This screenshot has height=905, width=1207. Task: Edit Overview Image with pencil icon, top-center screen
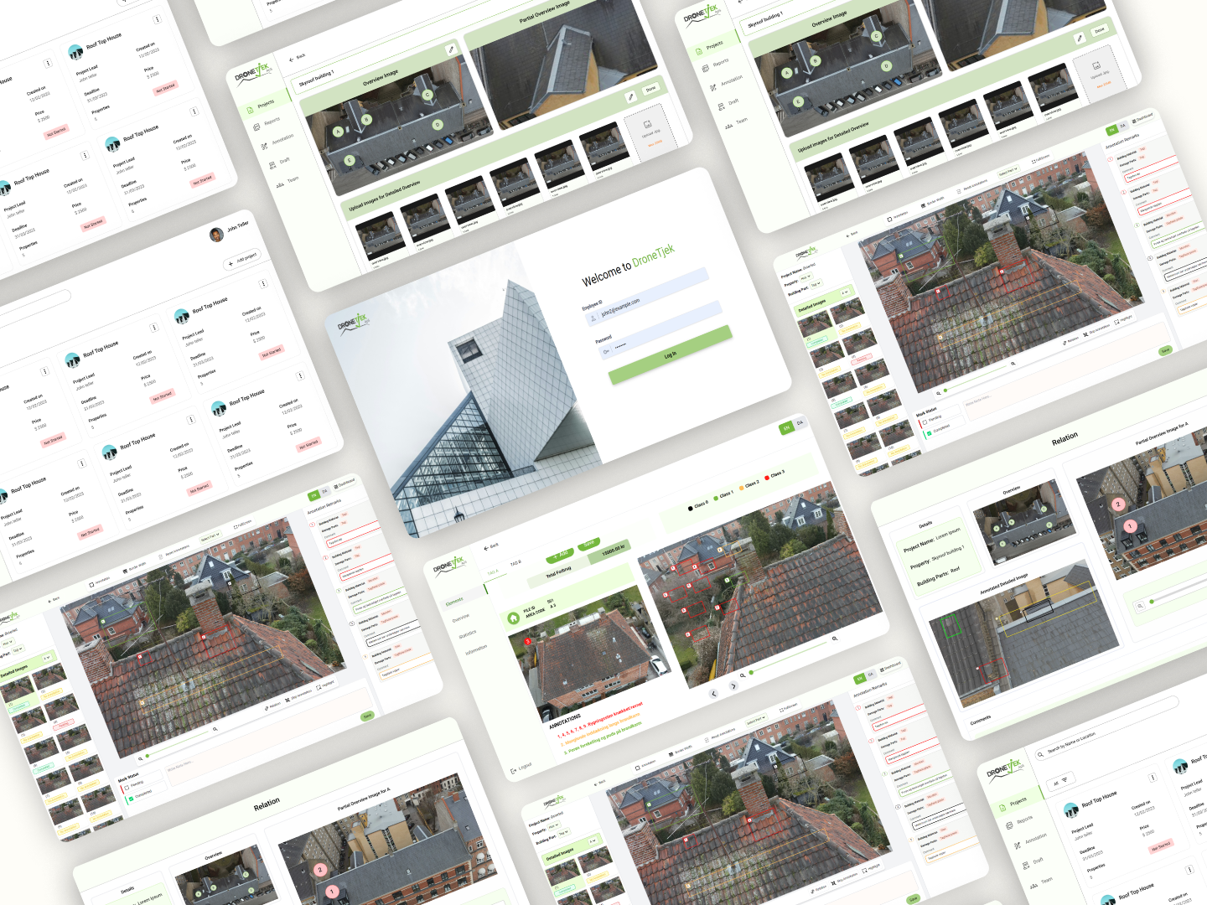pyautogui.click(x=451, y=50)
